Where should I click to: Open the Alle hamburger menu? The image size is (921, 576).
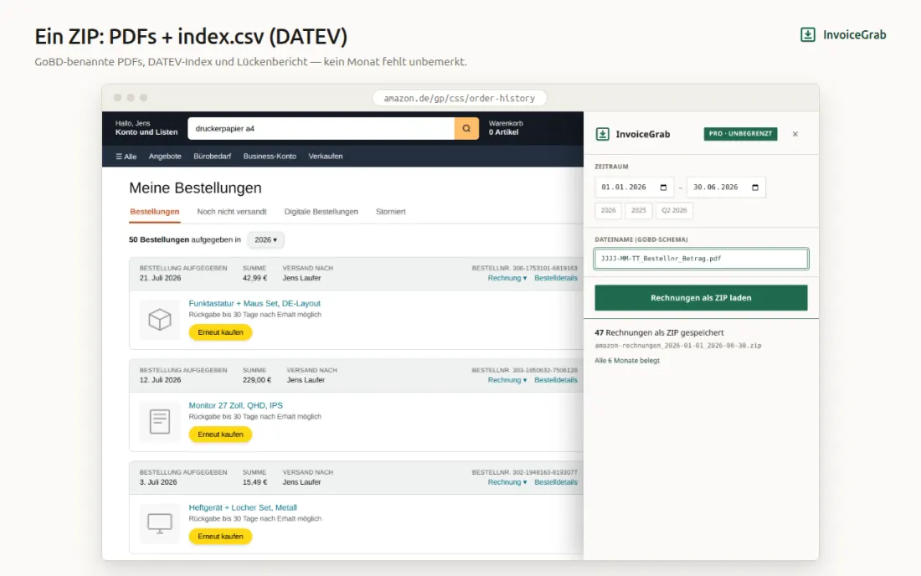point(126,157)
